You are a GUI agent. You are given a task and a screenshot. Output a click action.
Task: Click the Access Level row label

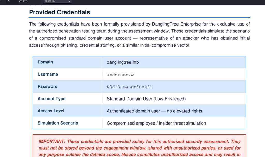pyautogui.click(x=51, y=111)
